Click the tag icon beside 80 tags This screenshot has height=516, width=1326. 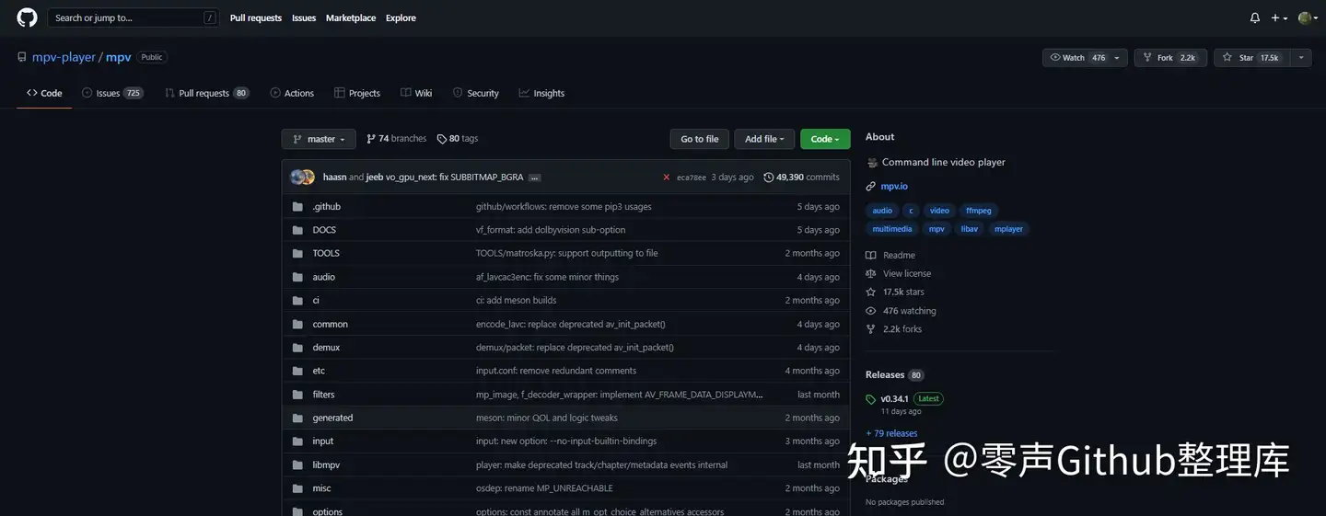pos(442,139)
